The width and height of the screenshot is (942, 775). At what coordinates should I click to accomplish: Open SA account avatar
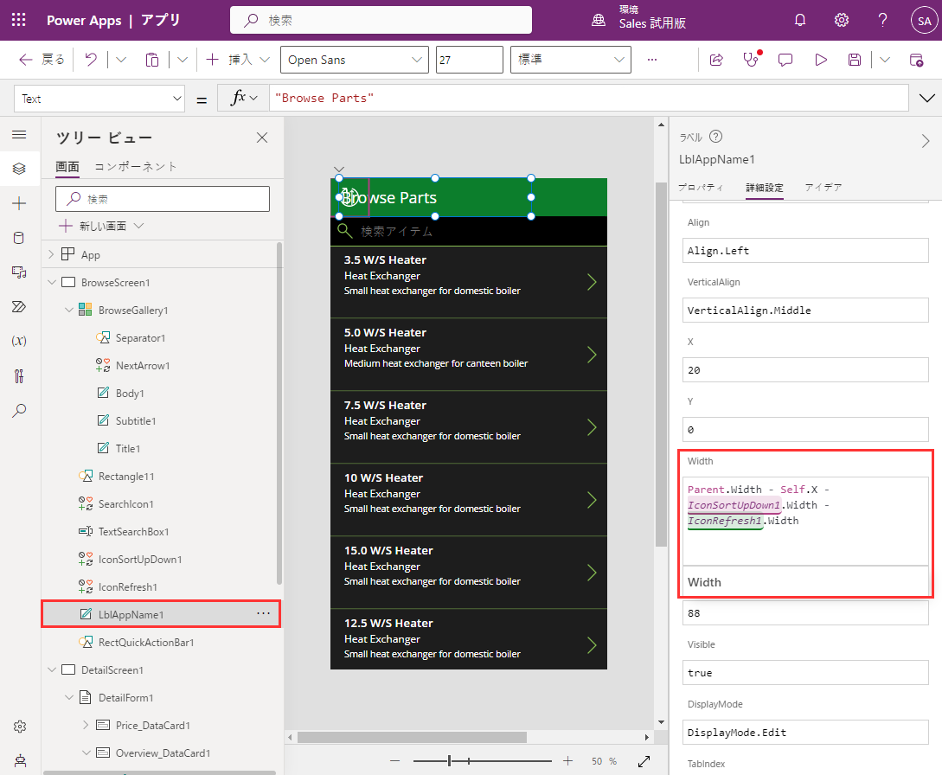coord(924,21)
